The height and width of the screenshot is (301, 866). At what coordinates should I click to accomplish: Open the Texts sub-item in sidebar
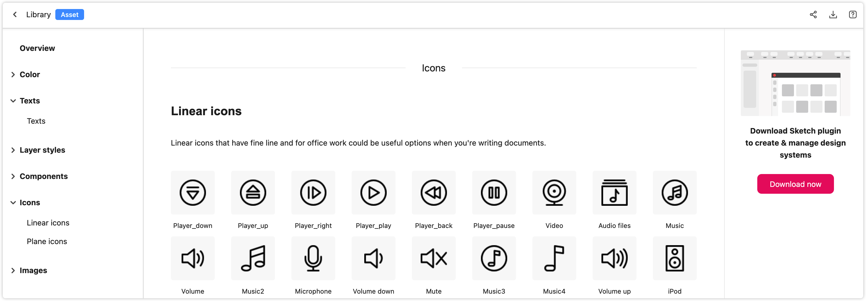36,121
